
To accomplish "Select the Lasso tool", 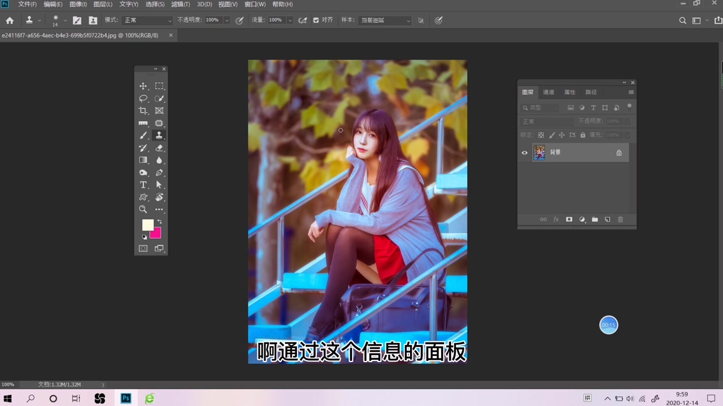I will click(143, 99).
